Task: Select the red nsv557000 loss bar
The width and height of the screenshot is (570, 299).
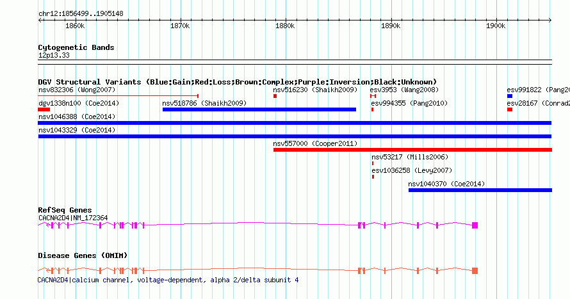Action: tap(412, 150)
